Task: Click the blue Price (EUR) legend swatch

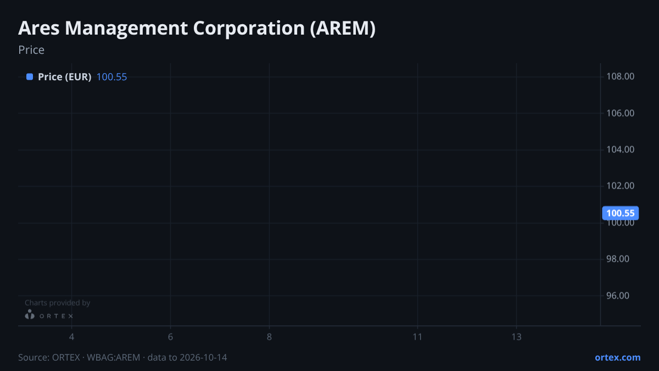Action: coord(30,77)
